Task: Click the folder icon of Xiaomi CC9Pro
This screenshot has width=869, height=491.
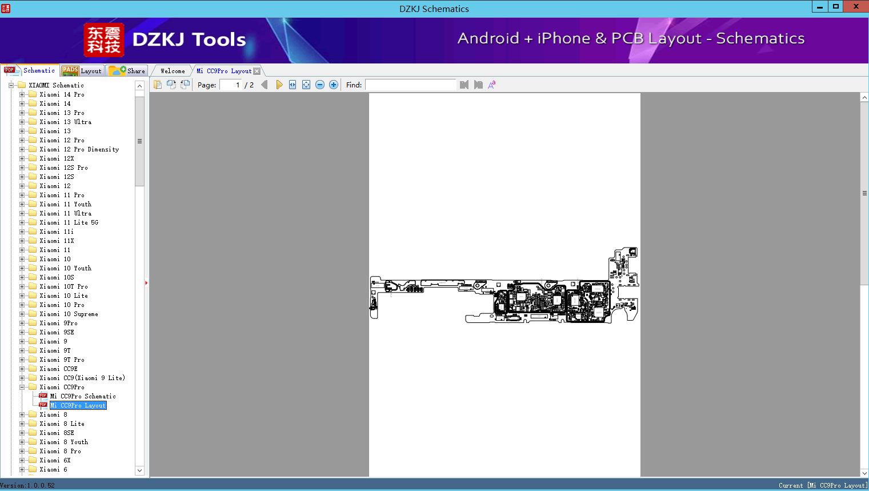Action: click(x=33, y=387)
